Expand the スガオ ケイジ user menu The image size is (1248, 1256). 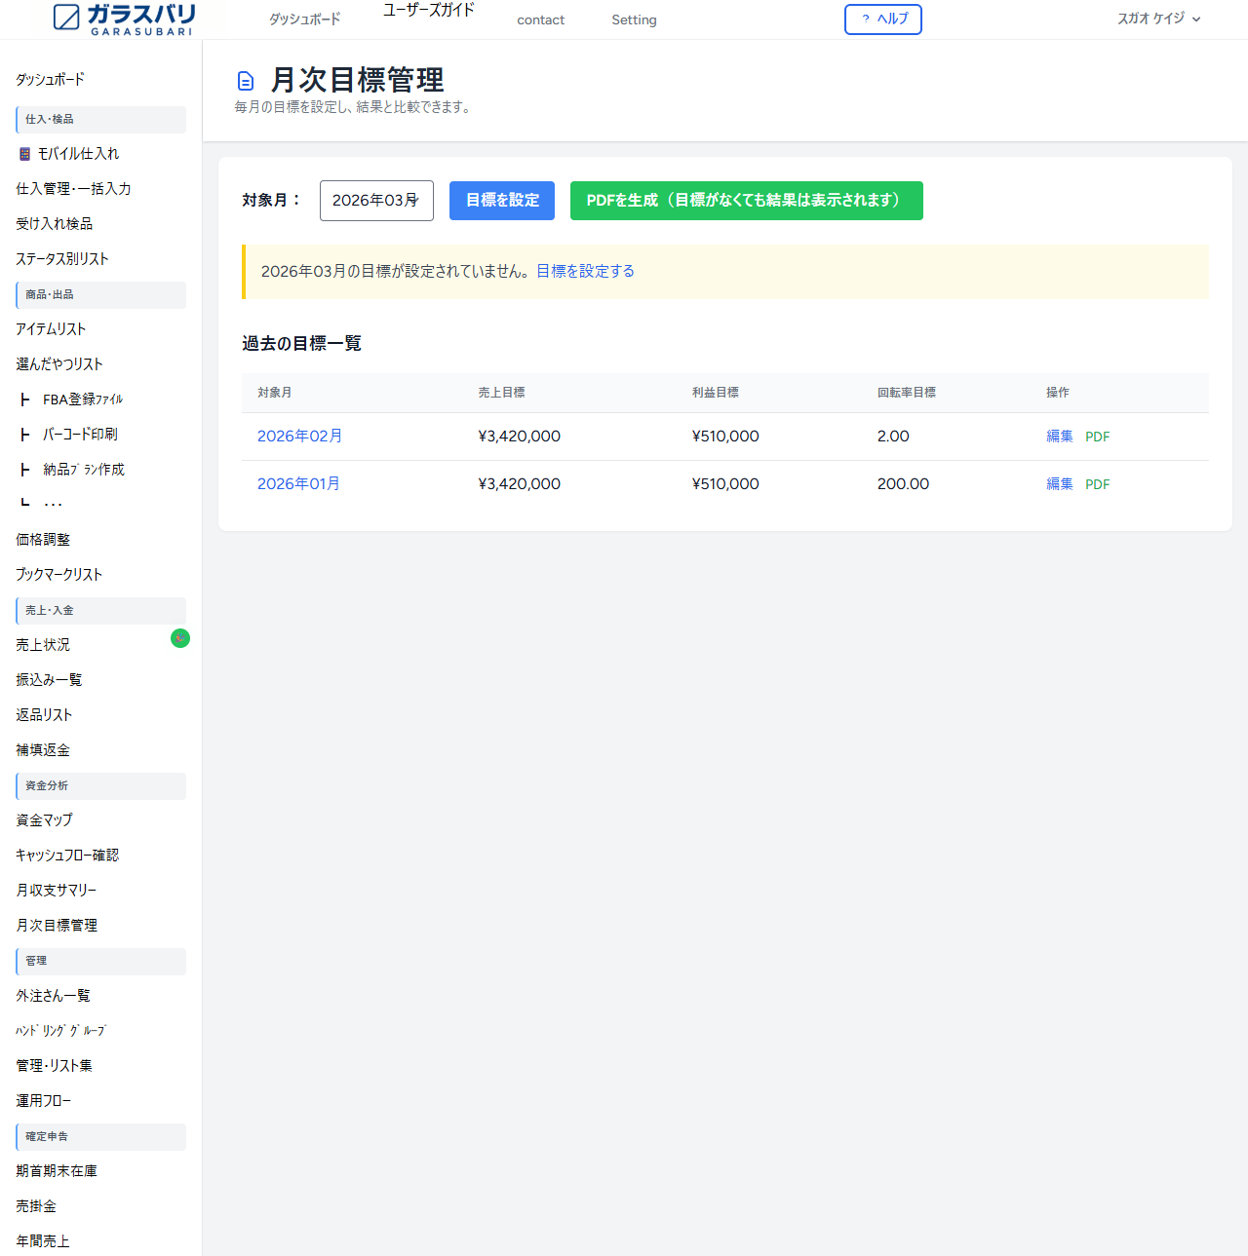pos(1158,19)
